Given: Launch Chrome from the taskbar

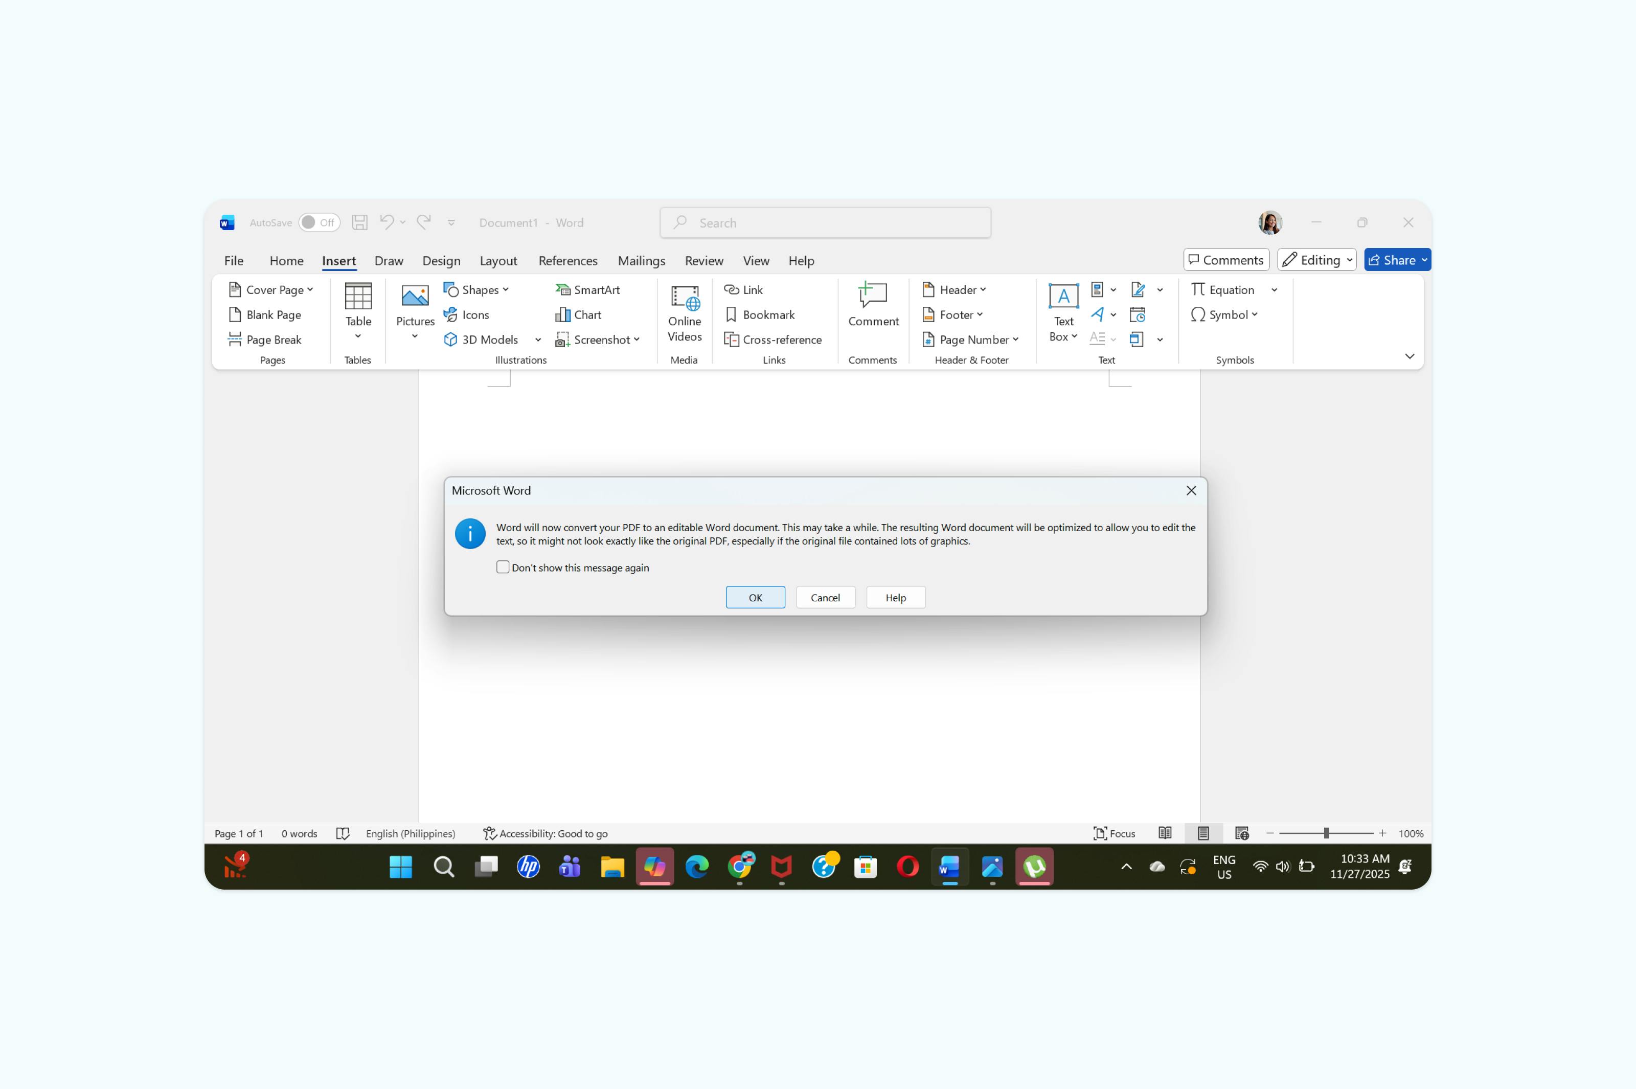Looking at the screenshot, I should [x=740, y=867].
